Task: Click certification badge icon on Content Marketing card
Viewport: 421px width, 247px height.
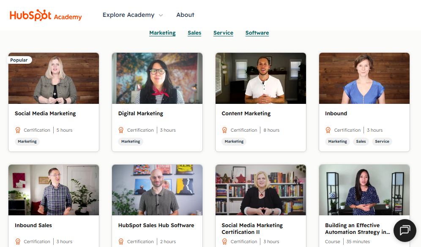Action: pos(224,130)
